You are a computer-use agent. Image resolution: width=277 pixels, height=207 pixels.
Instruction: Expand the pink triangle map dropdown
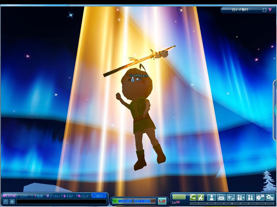coord(270,10)
